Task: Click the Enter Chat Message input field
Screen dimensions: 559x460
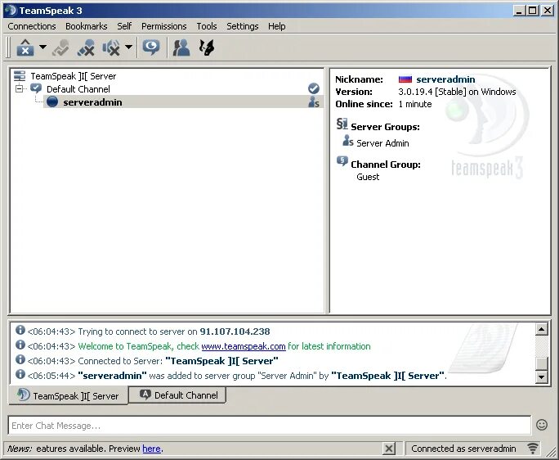Action: pos(270,426)
